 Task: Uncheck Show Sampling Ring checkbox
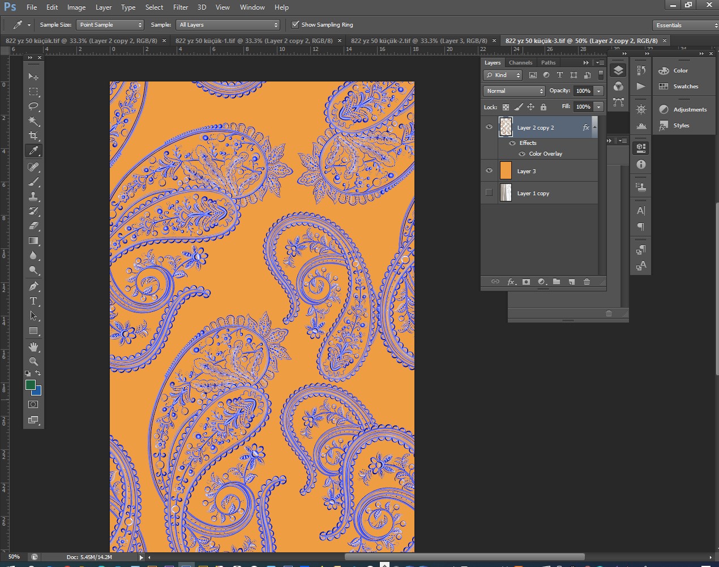pos(295,25)
